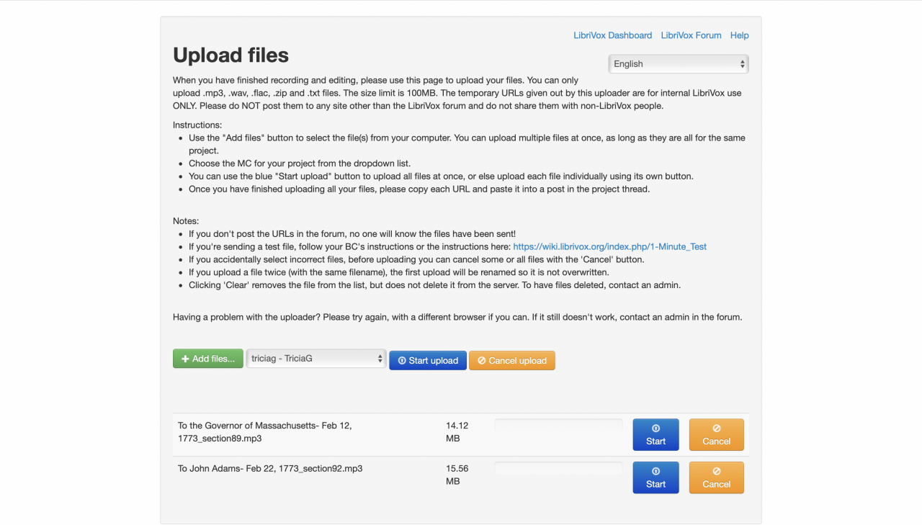Cancel the Governor of Massachusetts section89 file

coord(716,434)
